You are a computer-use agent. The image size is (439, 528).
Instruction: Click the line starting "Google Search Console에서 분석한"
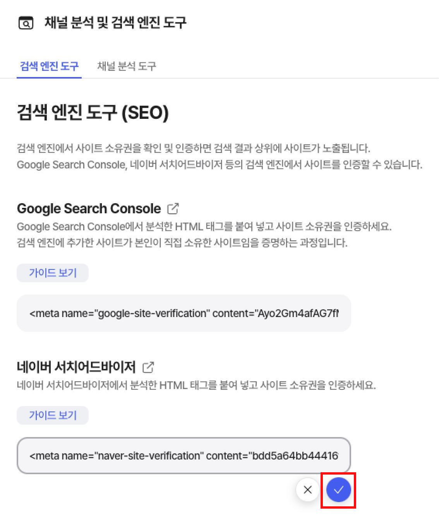point(204,226)
